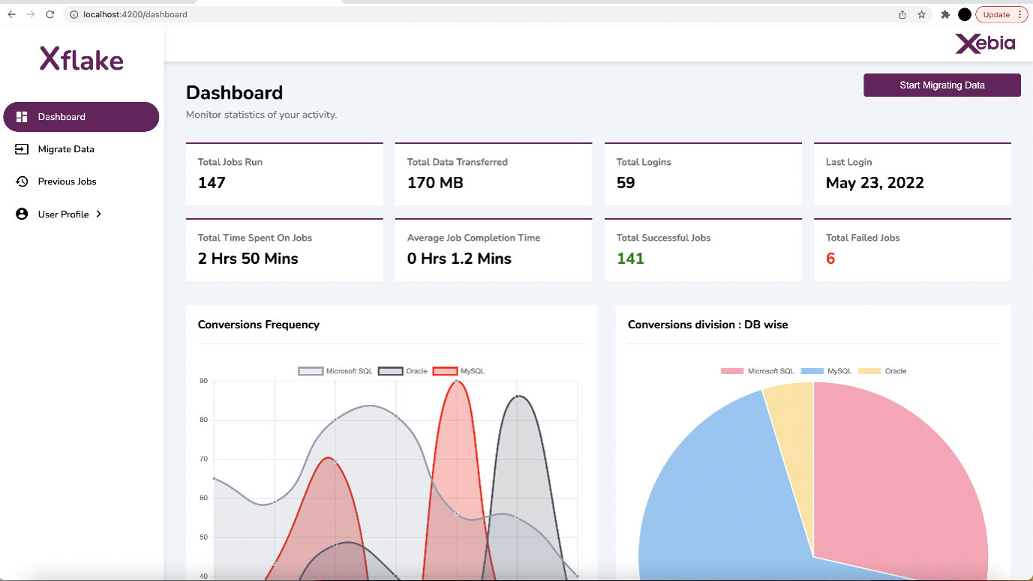Open browser extensions puzzle icon
The height and width of the screenshot is (581, 1033).
point(945,14)
